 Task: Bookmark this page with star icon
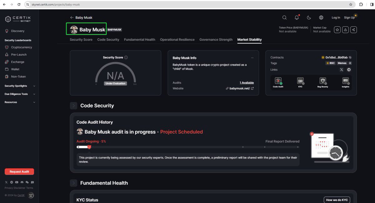351,5
